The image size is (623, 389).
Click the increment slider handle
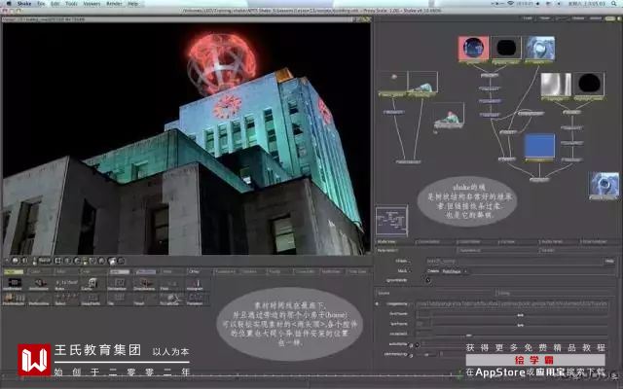[x=469, y=335]
